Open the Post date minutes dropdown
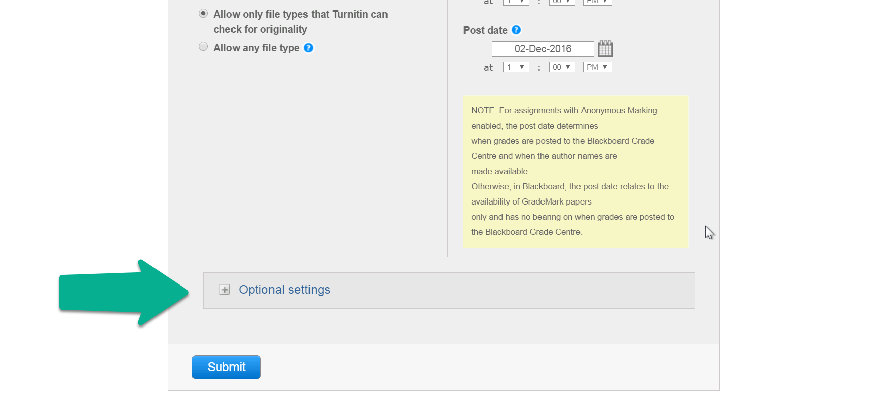The width and height of the screenshot is (889, 407). point(562,67)
